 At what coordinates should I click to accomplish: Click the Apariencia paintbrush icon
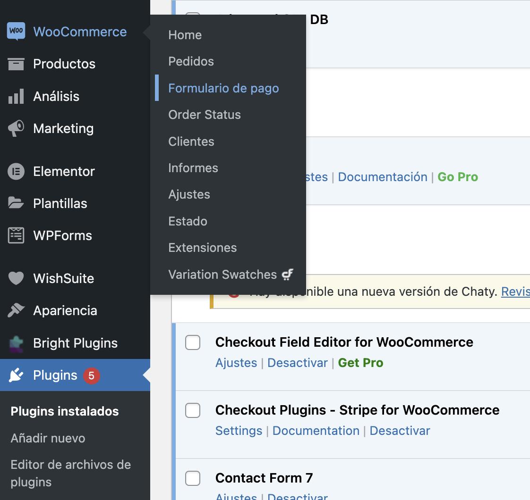16,310
